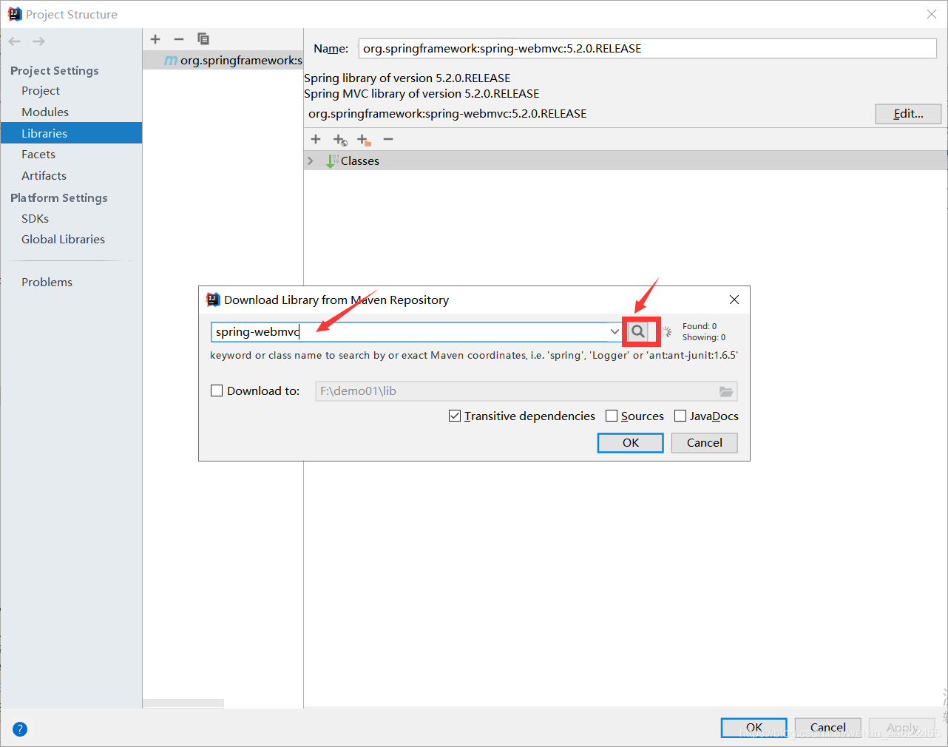Select the Classes tree row
The image size is (948, 747).
(626, 160)
